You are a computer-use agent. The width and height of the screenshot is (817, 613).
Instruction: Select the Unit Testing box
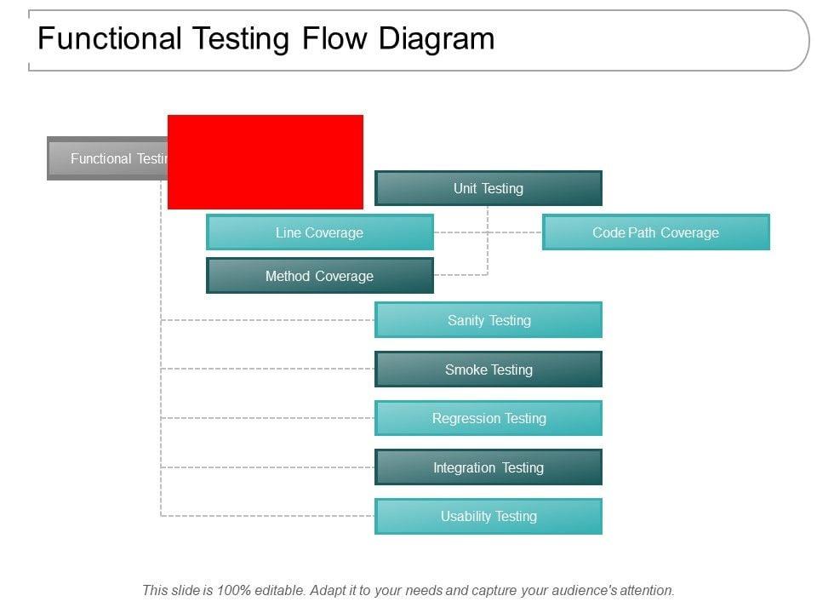(x=488, y=188)
